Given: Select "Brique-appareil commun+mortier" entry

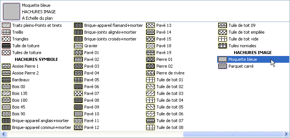Looking at the screenshot, I should pos(36,127).
